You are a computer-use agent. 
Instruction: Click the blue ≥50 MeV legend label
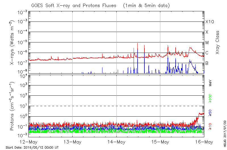coord(210,112)
